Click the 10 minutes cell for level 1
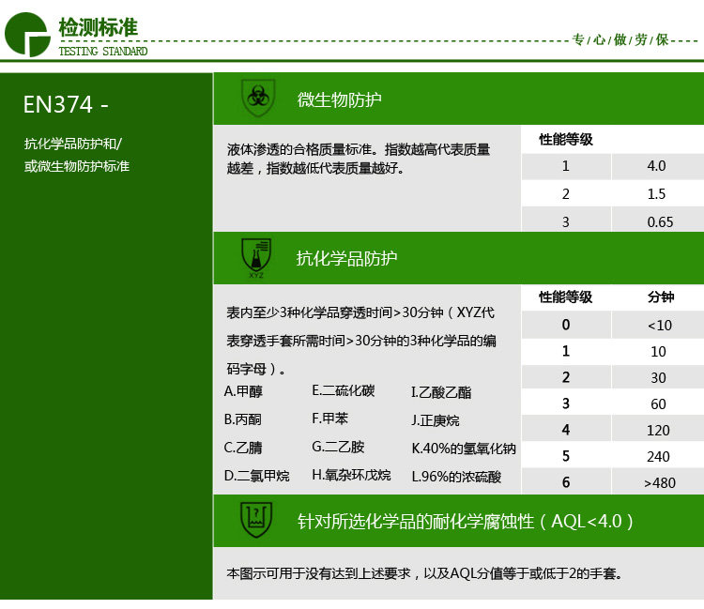The height and width of the screenshot is (609, 704). tap(658, 351)
